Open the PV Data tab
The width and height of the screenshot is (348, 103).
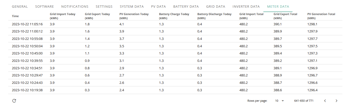[x=159, y=6]
